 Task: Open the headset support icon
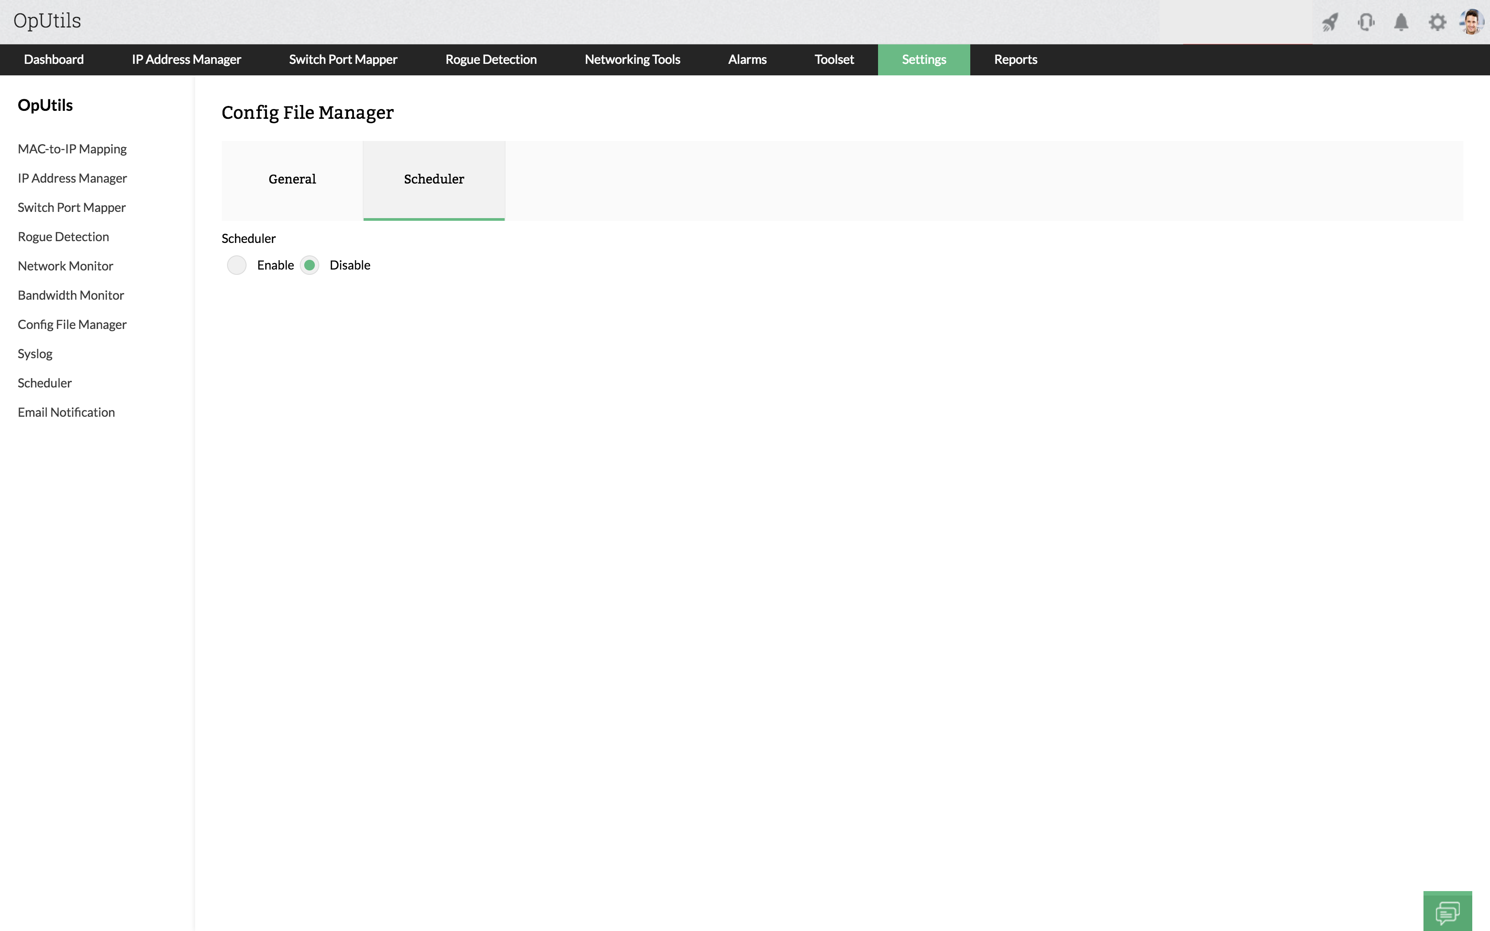1366,23
